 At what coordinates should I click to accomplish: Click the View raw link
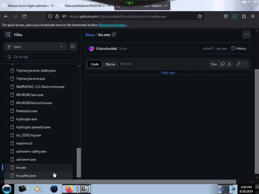(x=168, y=72)
